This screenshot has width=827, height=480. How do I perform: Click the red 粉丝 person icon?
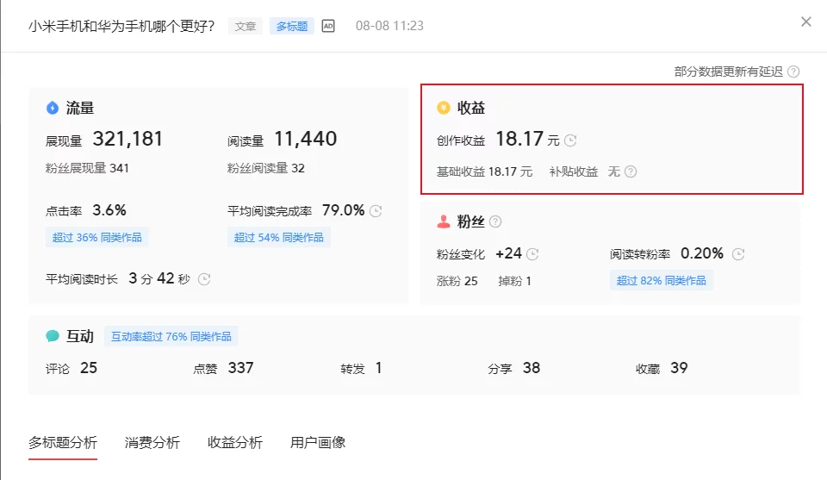pos(444,221)
